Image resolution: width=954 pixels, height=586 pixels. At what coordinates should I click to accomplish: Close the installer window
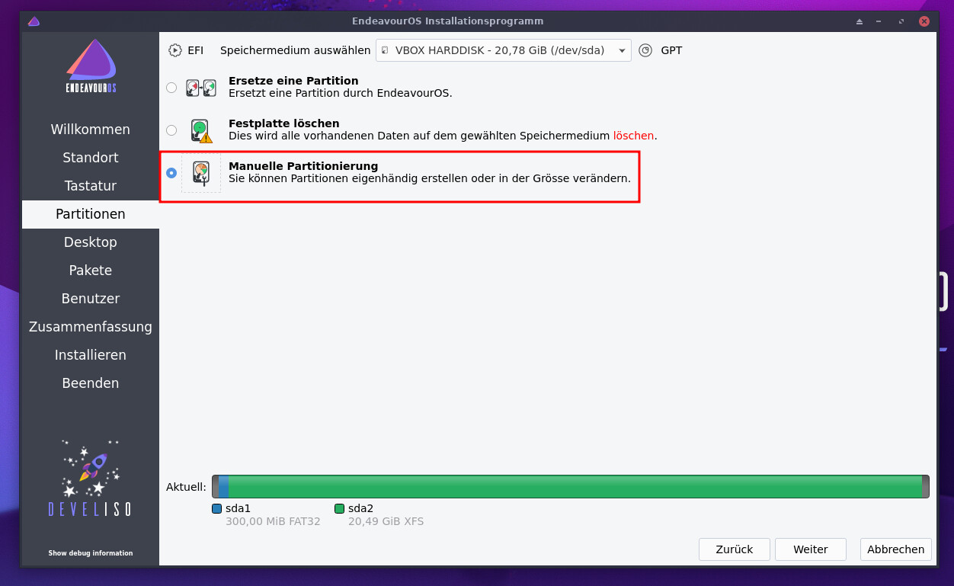click(924, 21)
